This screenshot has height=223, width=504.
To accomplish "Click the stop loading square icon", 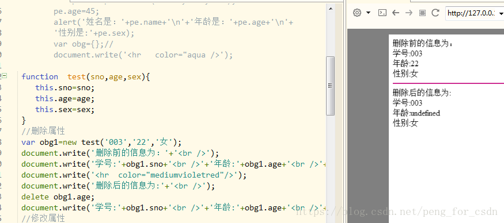I will (x=422, y=13).
